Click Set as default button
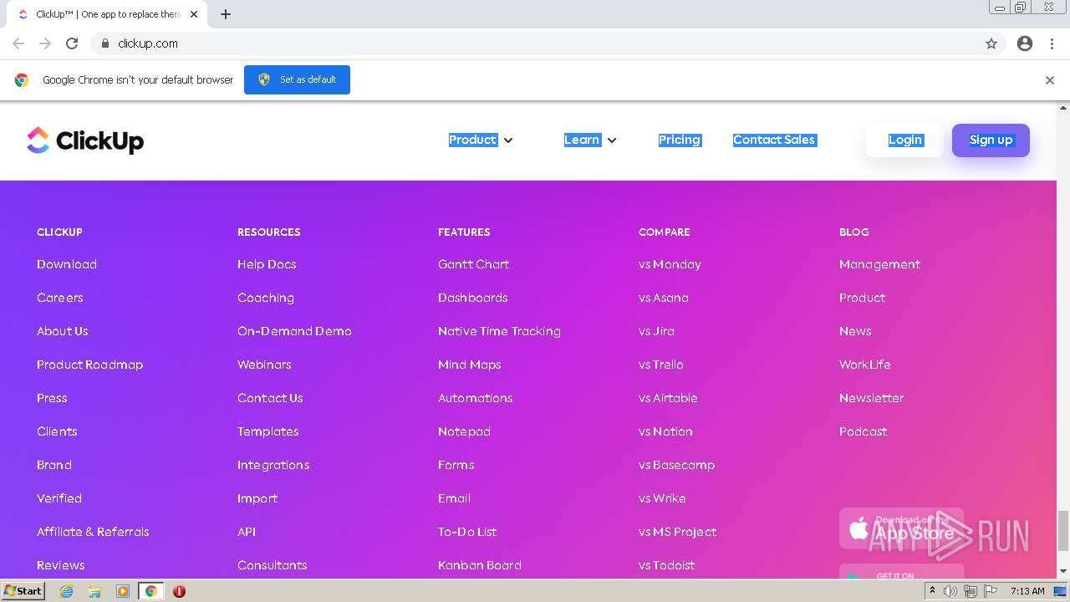Screen dimensions: 1070x602 tap(297, 79)
